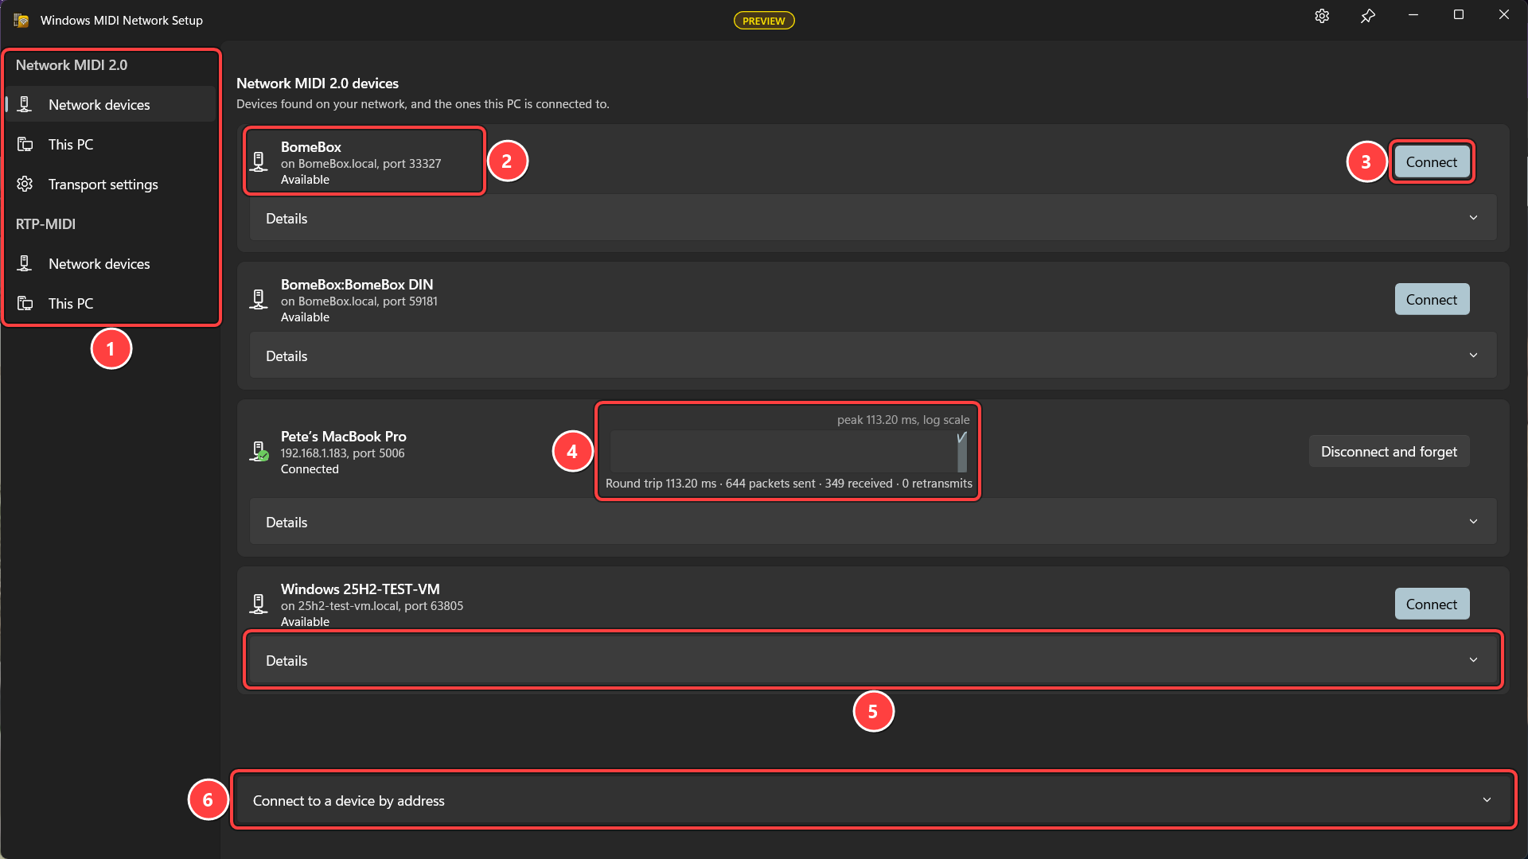Click the pin window icon
This screenshot has width=1528, height=859.
coord(1368,16)
